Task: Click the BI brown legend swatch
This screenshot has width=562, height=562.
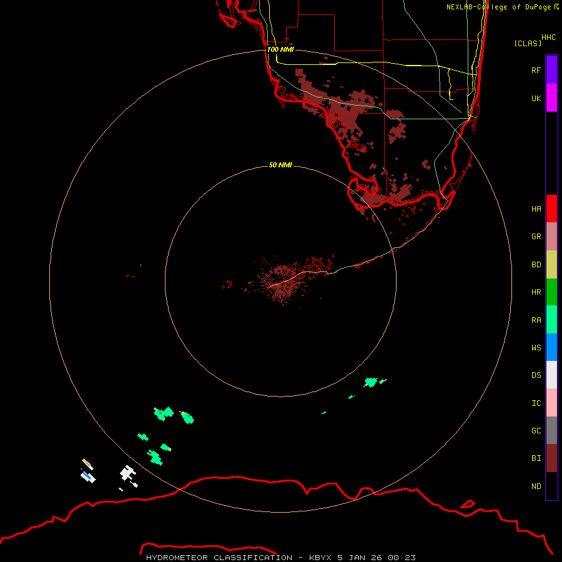Action: coord(551,458)
